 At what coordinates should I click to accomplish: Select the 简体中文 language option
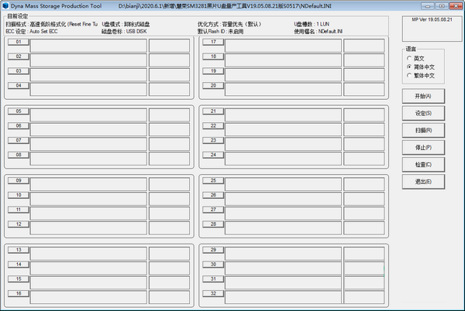click(x=409, y=67)
